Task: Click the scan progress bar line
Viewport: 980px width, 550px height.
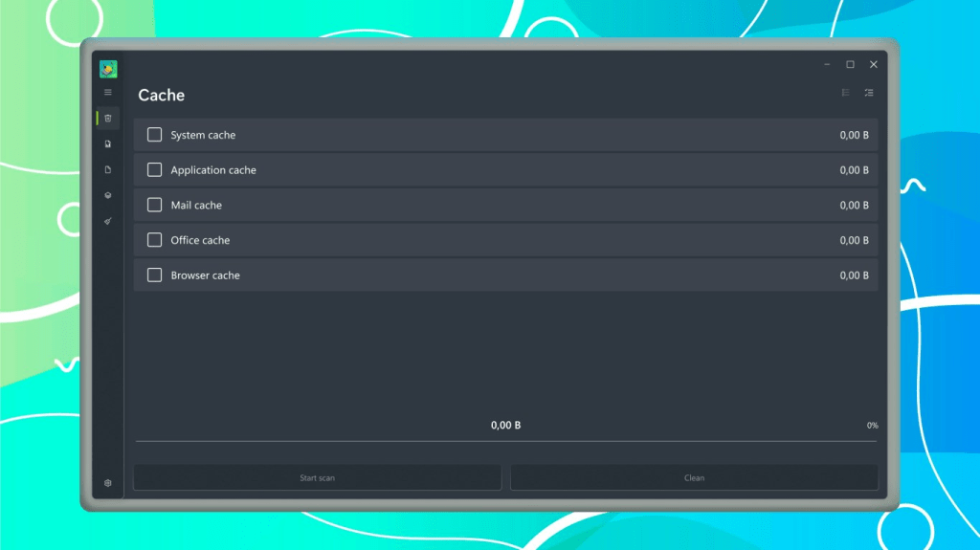Action: [505, 442]
